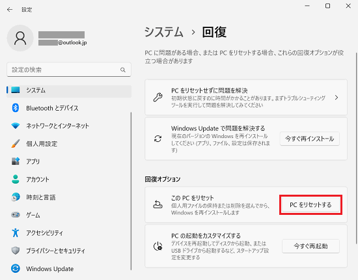
Task: Click the 設定 window title text
Action: pyautogui.click(x=27, y=10)
